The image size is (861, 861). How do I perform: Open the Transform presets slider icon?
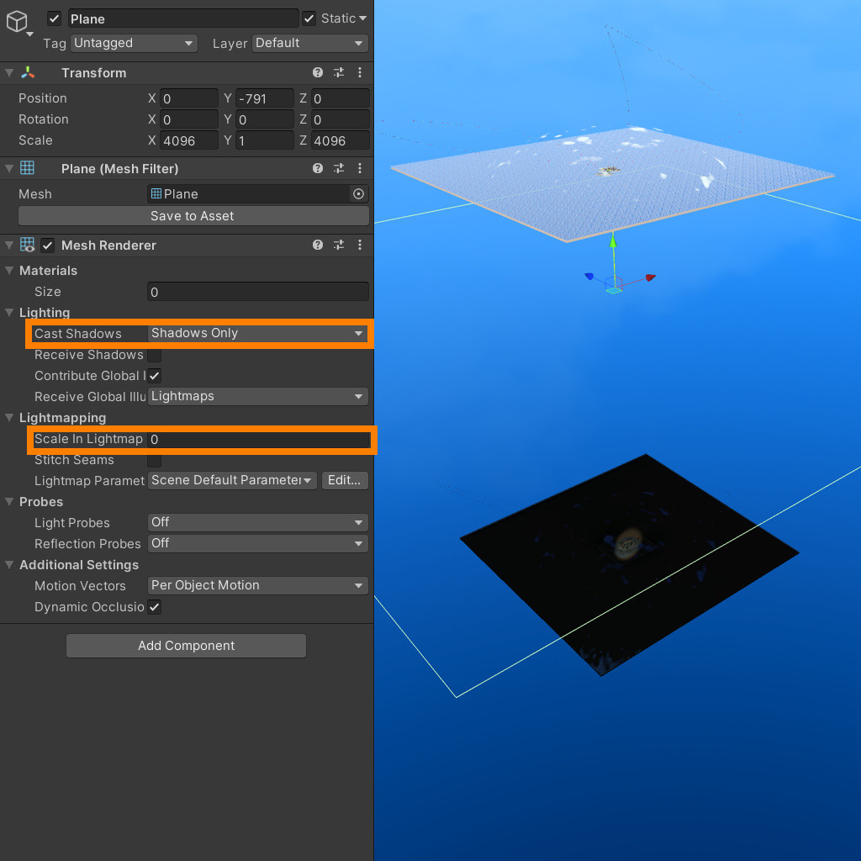pyautogui.click(x=339, y=72)
